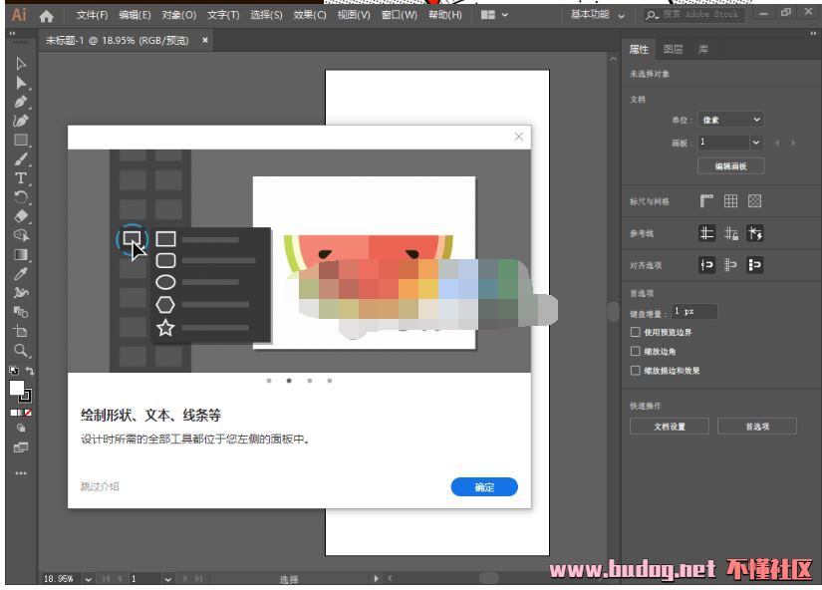822x590 pixels.
Task: Check the 缩放边角 option
Action: (636, 351)
